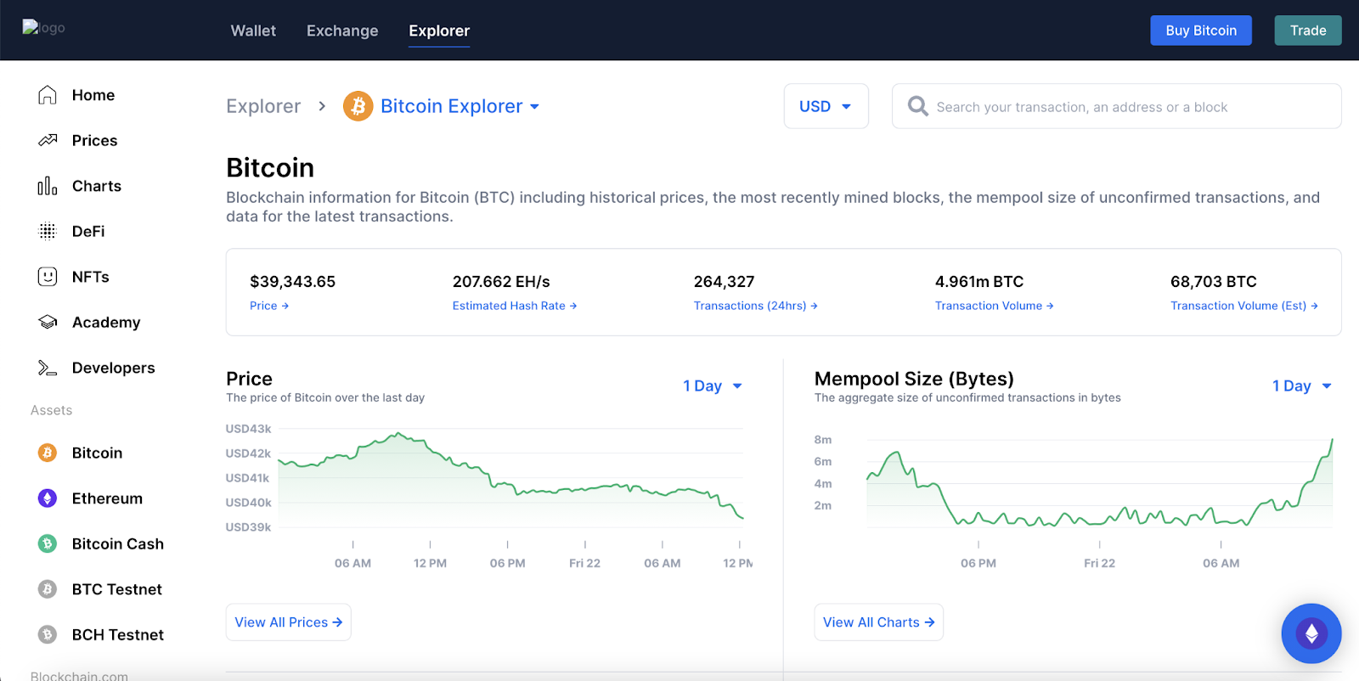Open Academy from the sidebar
The height and width of the screenshot is (681, 1359).
106,323
